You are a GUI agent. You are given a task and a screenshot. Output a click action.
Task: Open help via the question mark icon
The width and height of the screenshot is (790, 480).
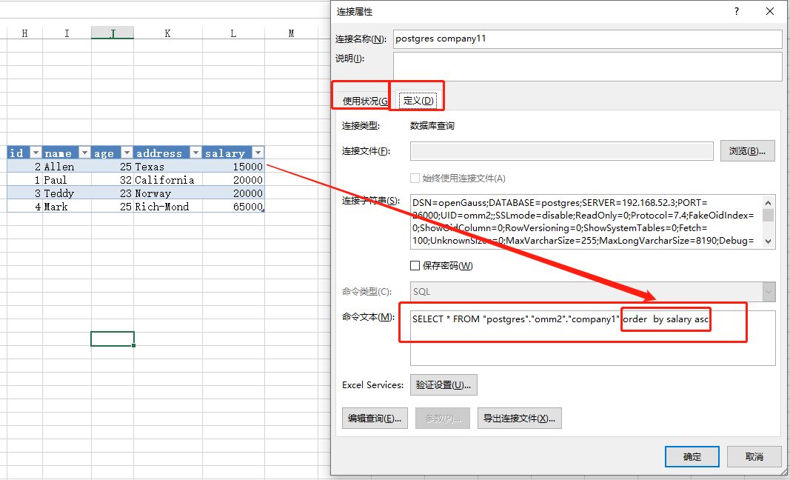pos(736,13)
